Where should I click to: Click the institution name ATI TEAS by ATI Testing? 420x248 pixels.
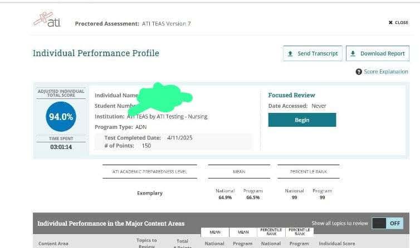tap(167, 117)
